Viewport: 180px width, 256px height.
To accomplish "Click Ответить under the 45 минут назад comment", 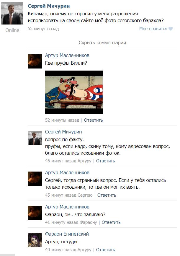I will [107, 195].
